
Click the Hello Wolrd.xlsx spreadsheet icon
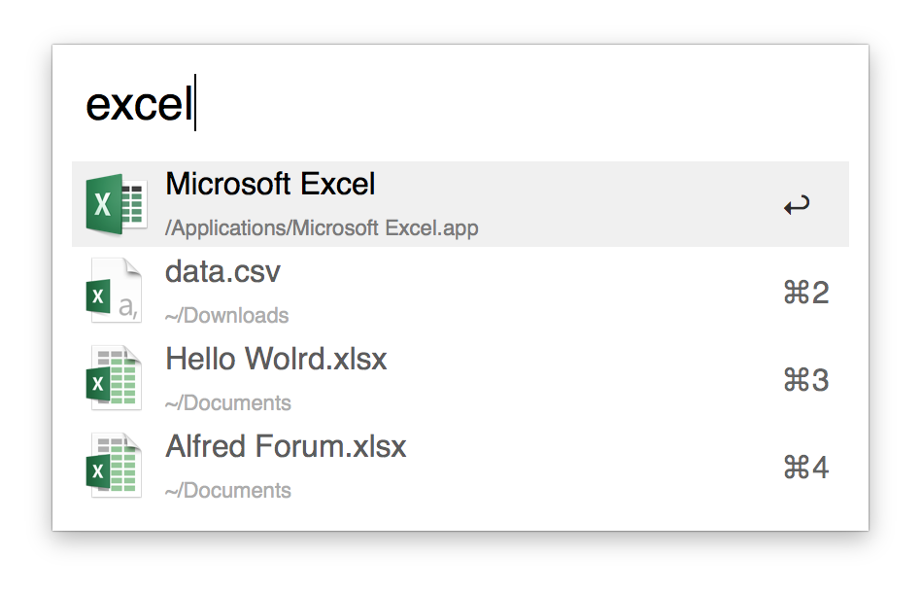[114, 378]
